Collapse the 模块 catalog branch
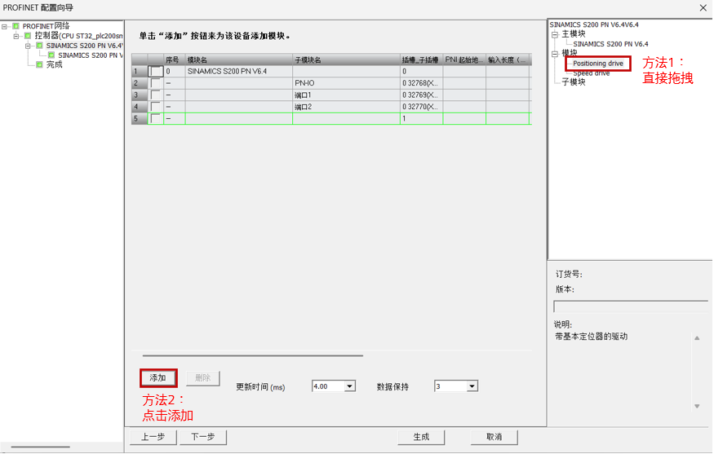This screenshot has height=454, width=714. pos(555,54)
